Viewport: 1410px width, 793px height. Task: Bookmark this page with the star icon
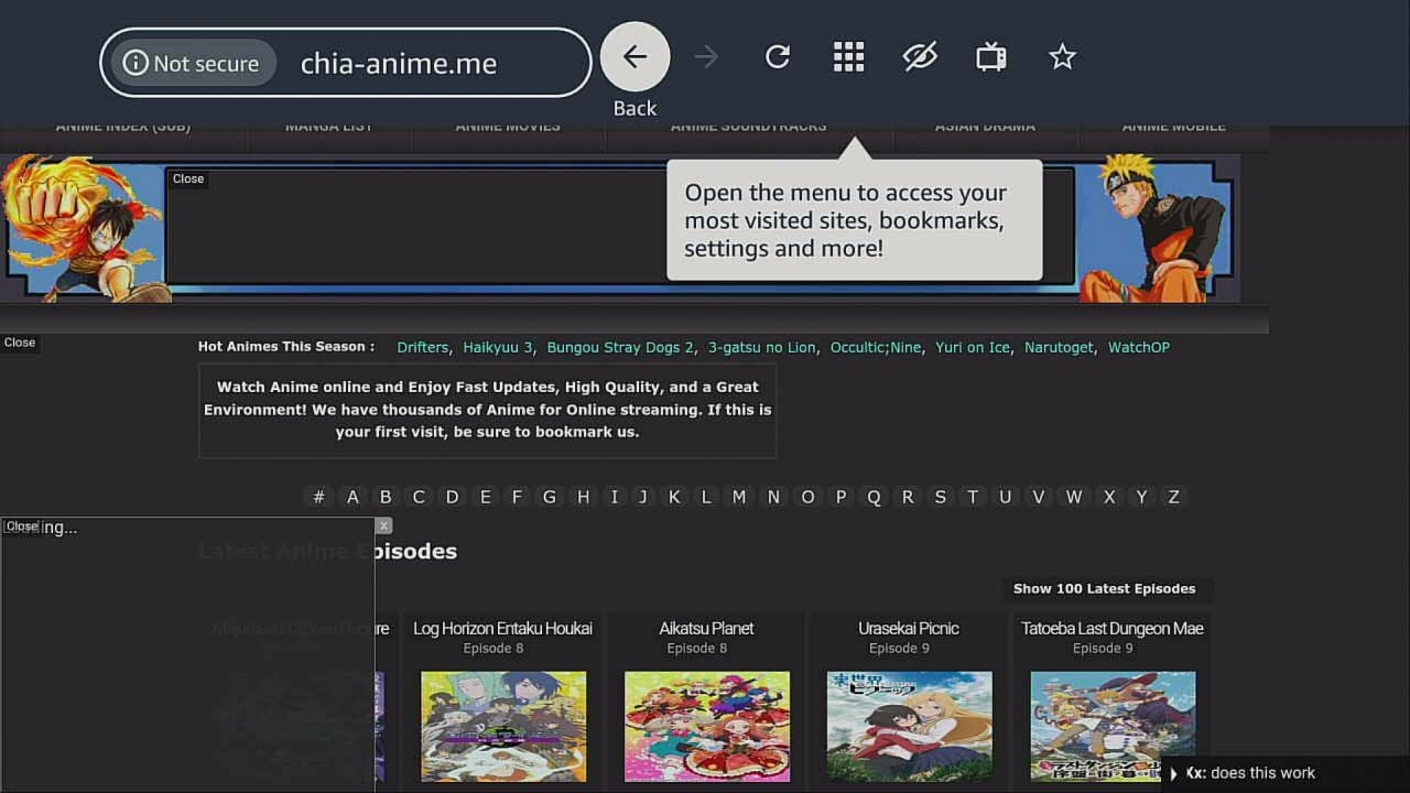(1062, 57)
